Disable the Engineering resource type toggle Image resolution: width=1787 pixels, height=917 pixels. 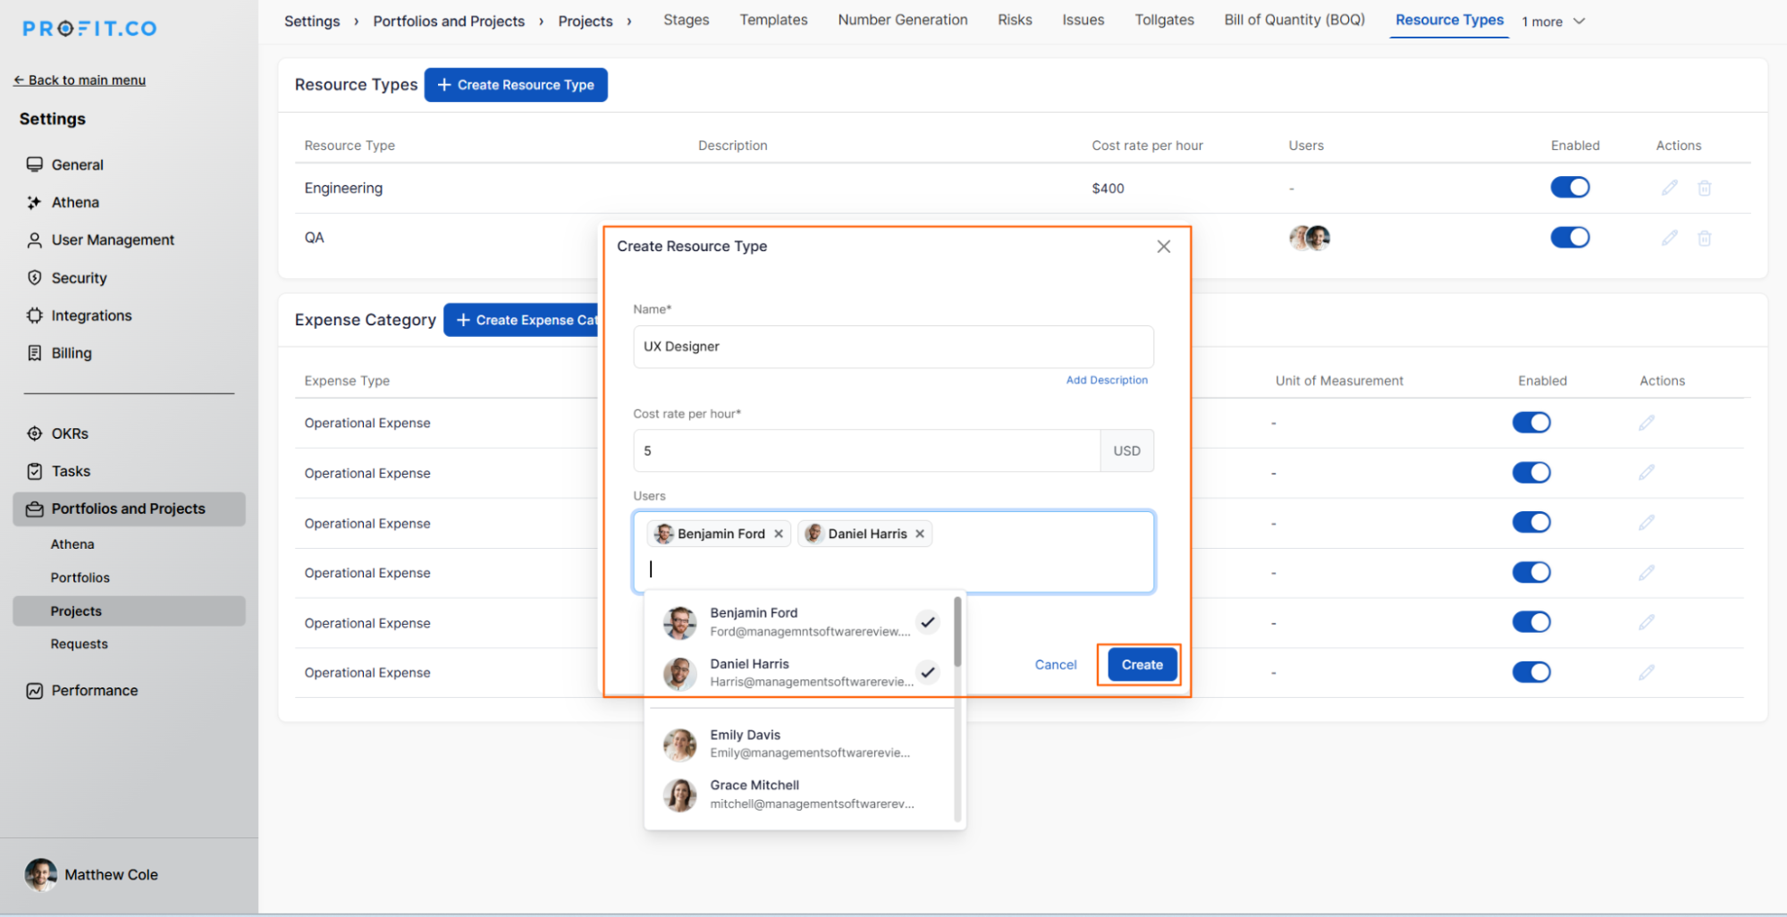(1570, 188)
